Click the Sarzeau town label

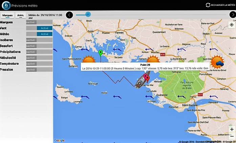click(x=118, y=57)
